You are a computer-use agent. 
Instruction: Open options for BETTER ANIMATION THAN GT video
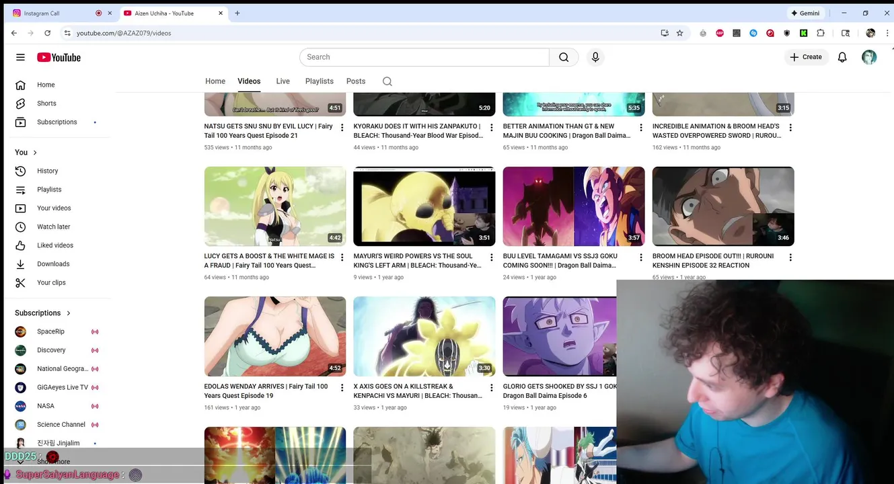click(640, 128)
